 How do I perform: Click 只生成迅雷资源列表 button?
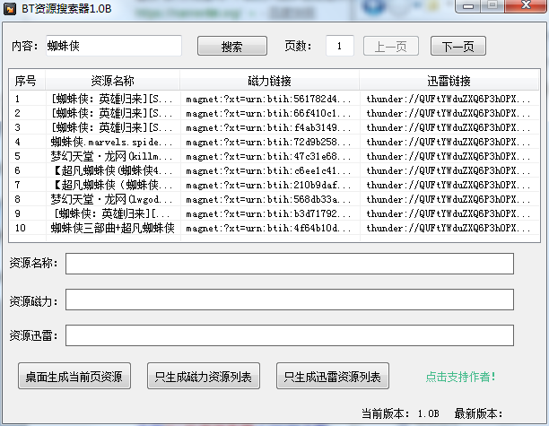point(333,376)
